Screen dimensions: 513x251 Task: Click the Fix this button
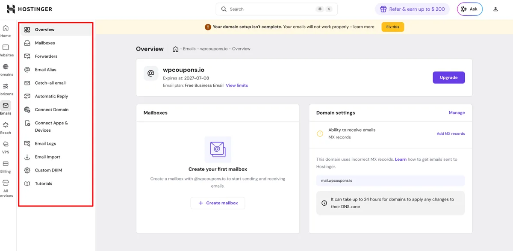coord(393,27)
